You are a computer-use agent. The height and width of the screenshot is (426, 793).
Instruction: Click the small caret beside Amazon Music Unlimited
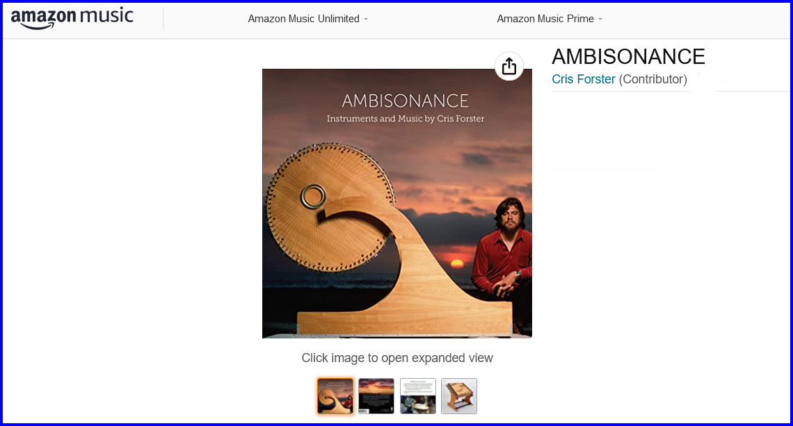pos(366,19)
